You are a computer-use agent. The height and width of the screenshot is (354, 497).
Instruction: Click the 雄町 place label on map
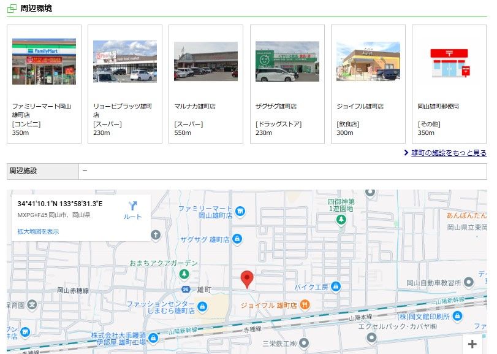click(x=204, y=290)
